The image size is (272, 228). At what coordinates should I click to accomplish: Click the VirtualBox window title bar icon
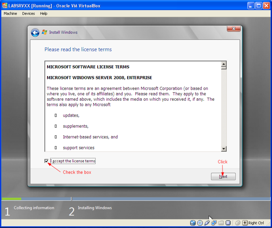click(5, 6)
